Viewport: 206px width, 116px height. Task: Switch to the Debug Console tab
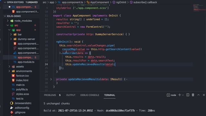point(89,95)
